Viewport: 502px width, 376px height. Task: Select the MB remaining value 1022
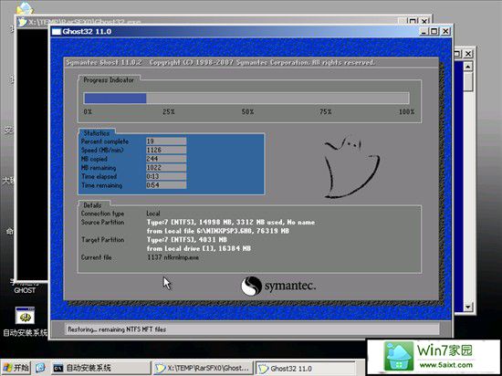166,167
